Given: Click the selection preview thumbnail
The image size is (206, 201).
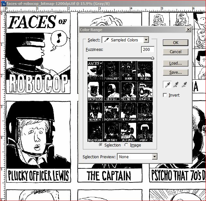Looking at the screenshot, I should (120, 101).
